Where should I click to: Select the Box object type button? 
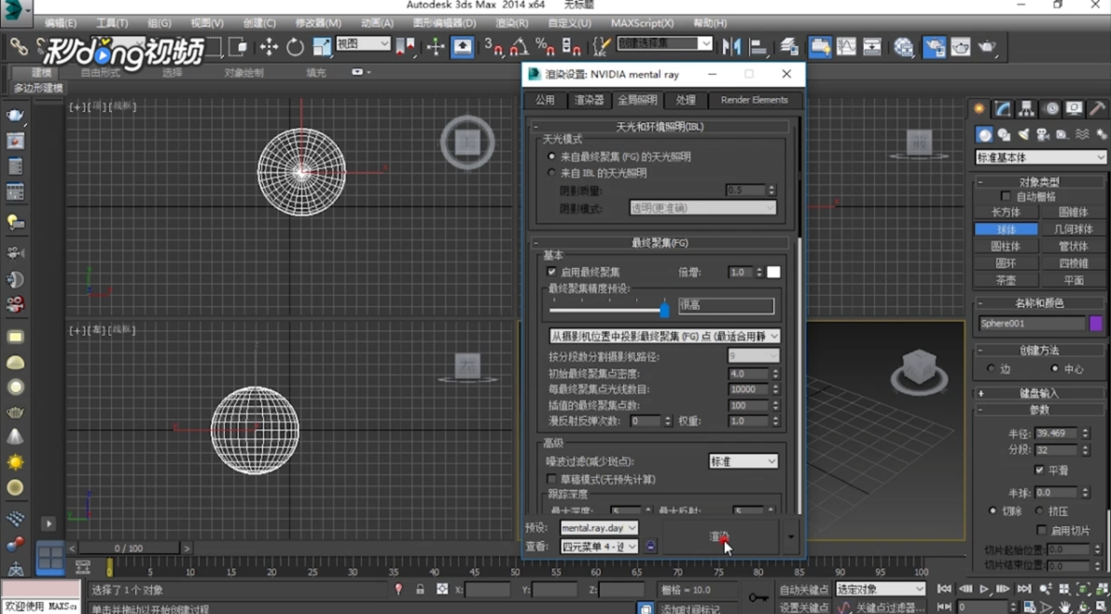pyautogui.click(x=1005, y=213)
